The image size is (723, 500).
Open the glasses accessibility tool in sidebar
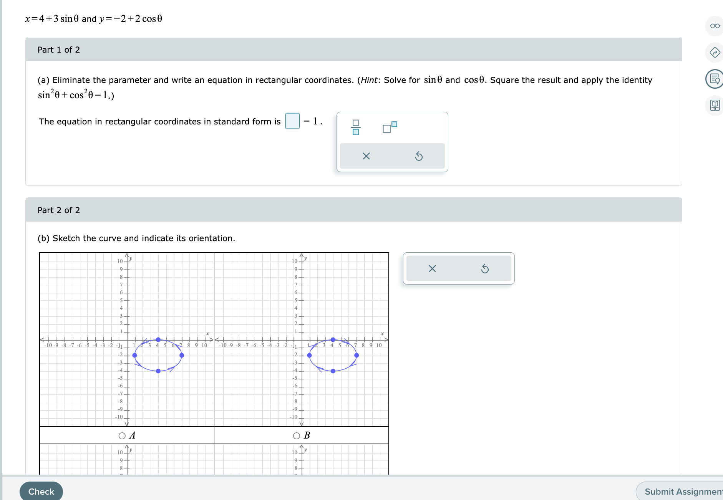click(715, 26)
